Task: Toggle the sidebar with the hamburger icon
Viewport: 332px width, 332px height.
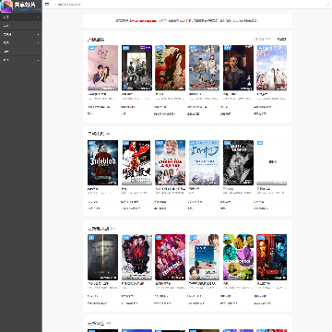Action: click(x=47, y=5)
